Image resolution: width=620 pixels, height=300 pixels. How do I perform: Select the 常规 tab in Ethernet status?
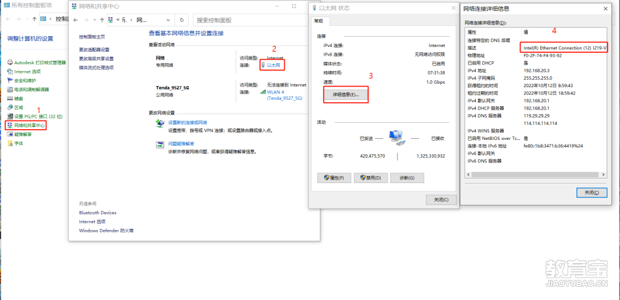pyautogui.click(x=318, y=21)
